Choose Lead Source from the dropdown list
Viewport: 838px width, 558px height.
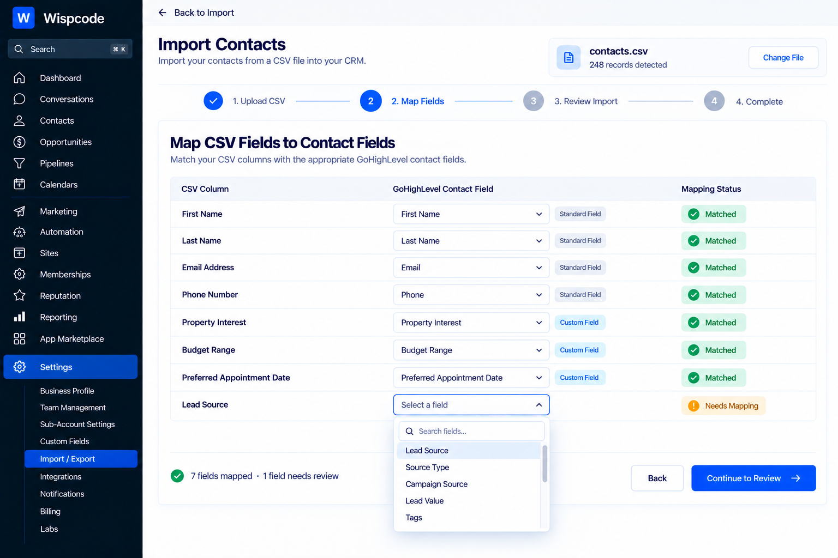469,451
